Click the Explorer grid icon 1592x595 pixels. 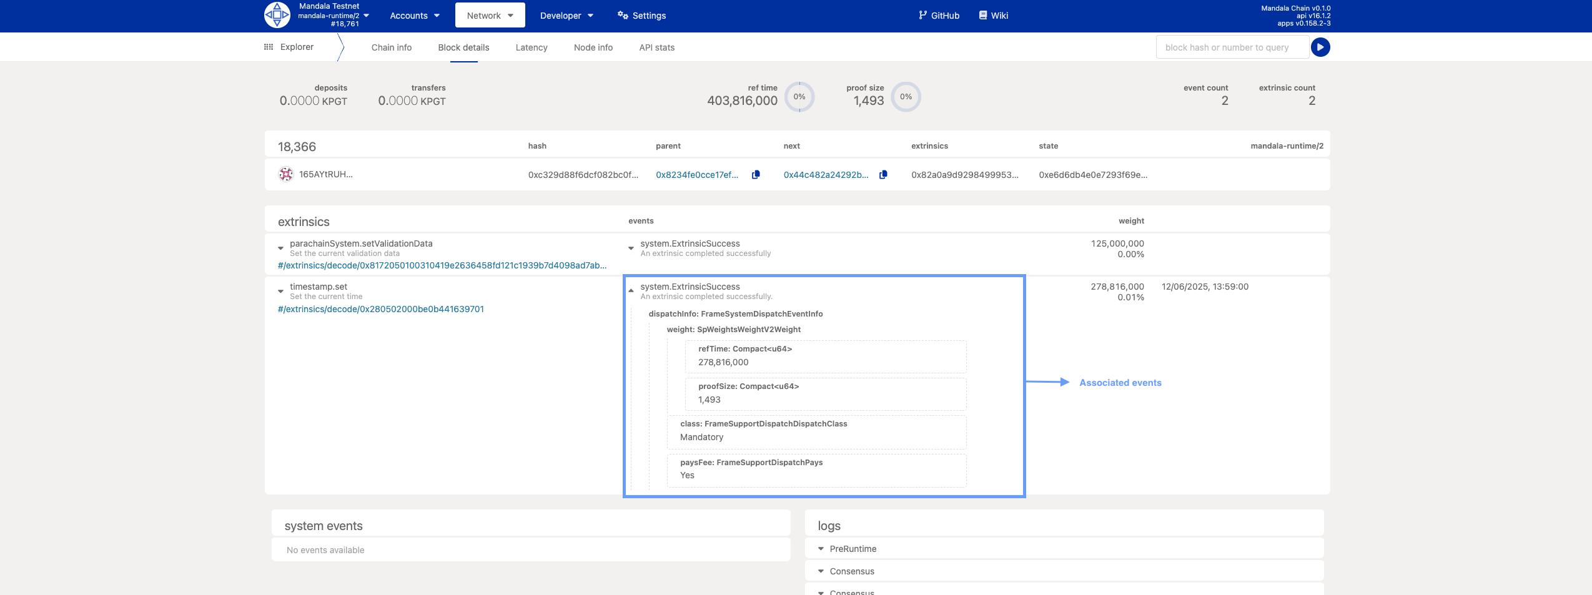click(269, 47)
